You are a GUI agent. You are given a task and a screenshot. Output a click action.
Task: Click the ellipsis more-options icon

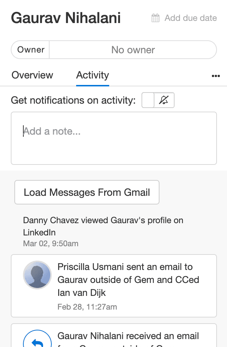coord(216,76)
